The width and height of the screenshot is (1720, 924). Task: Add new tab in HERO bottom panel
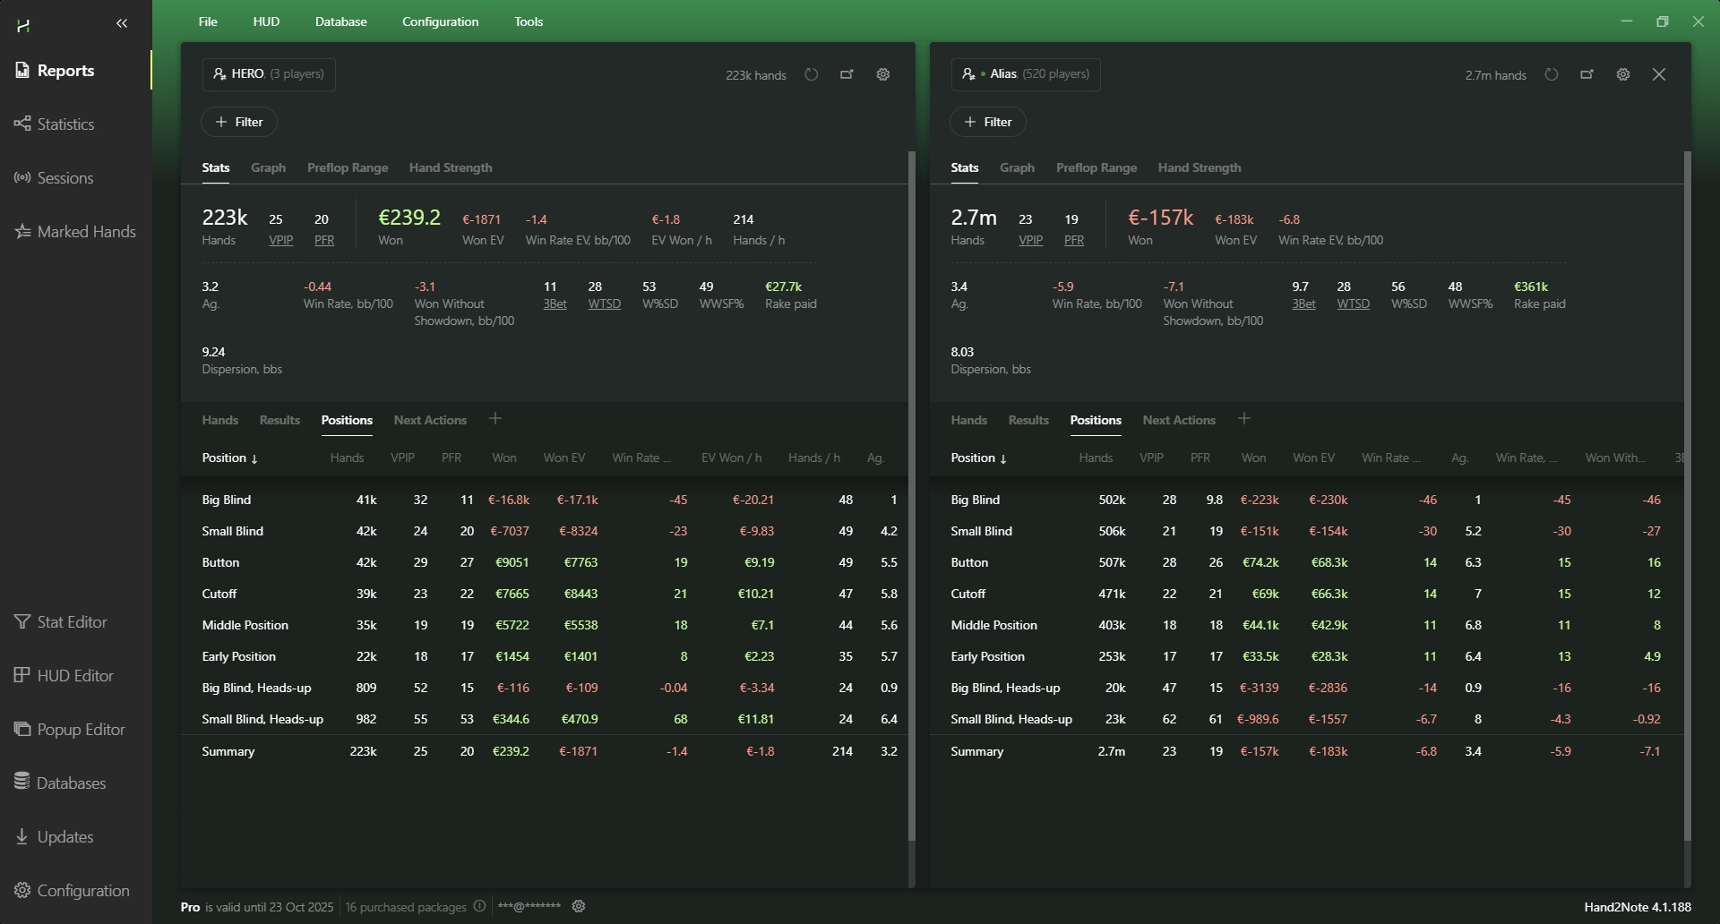pos(495,419)
